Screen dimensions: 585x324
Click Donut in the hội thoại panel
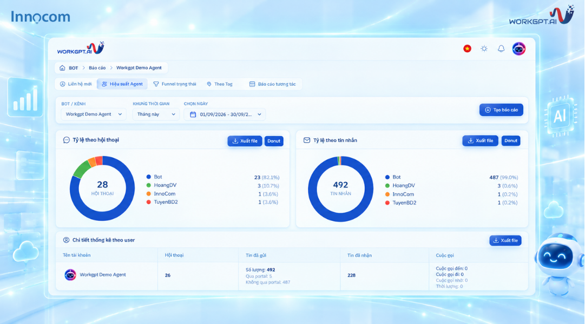coord(274,141)
